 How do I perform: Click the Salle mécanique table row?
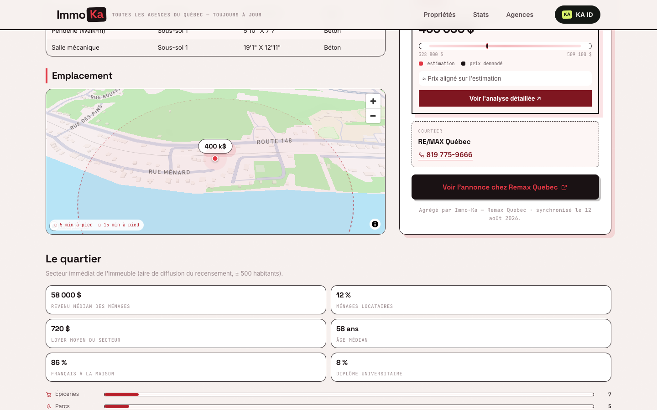click(215, 47)
